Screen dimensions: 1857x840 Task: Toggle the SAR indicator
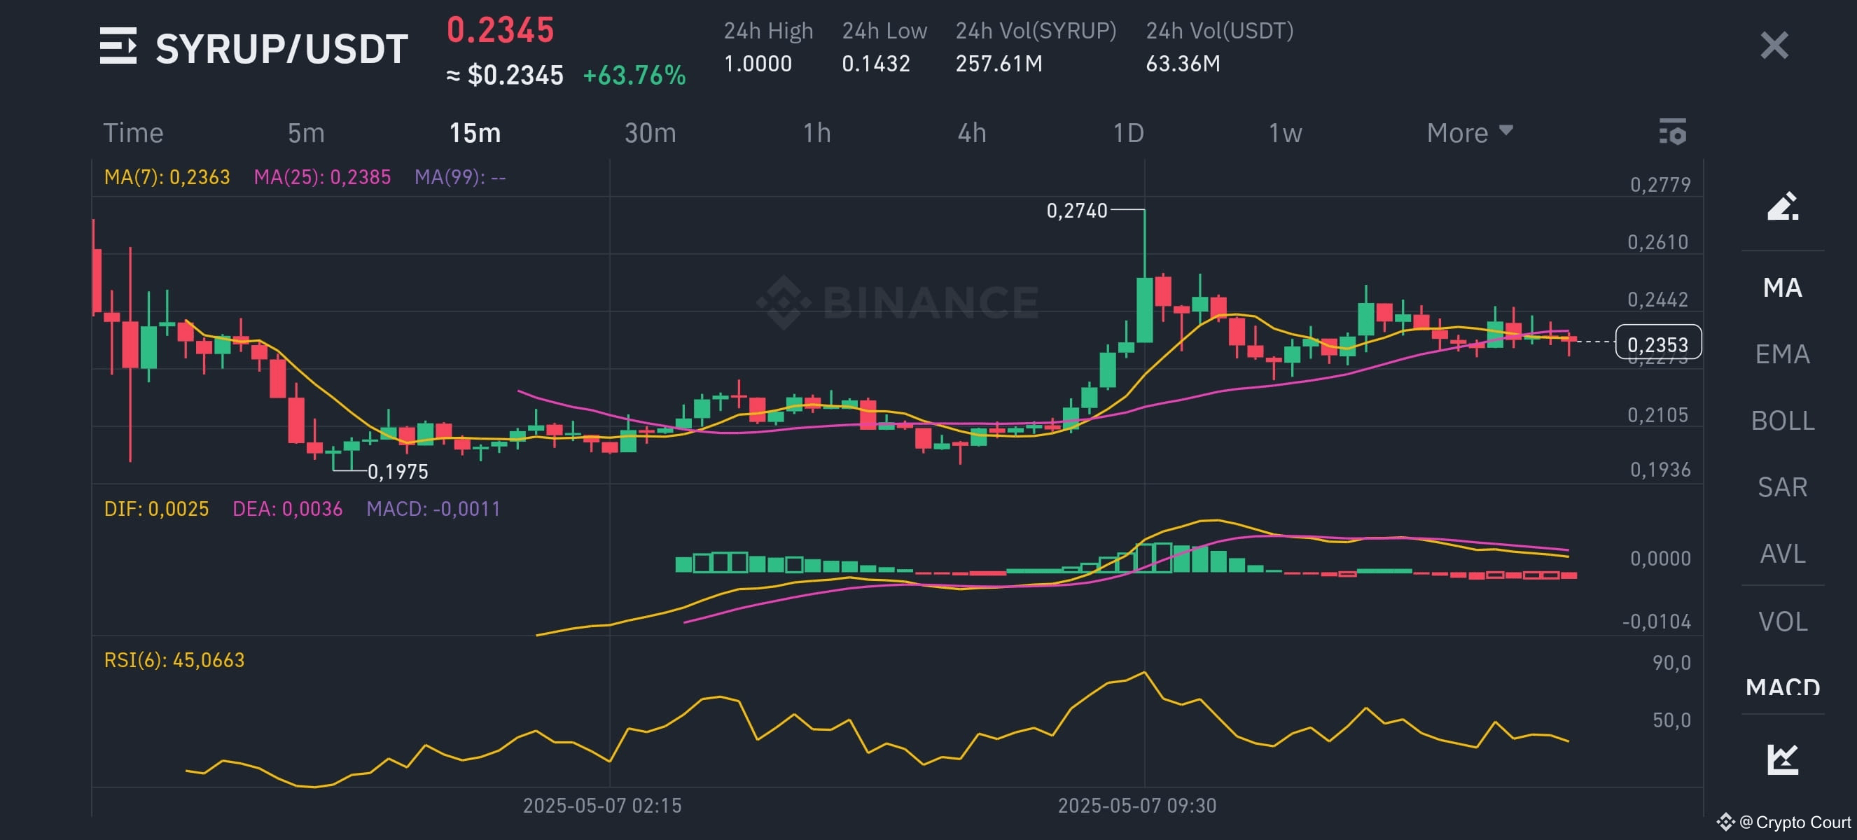tap(1783, 488)
